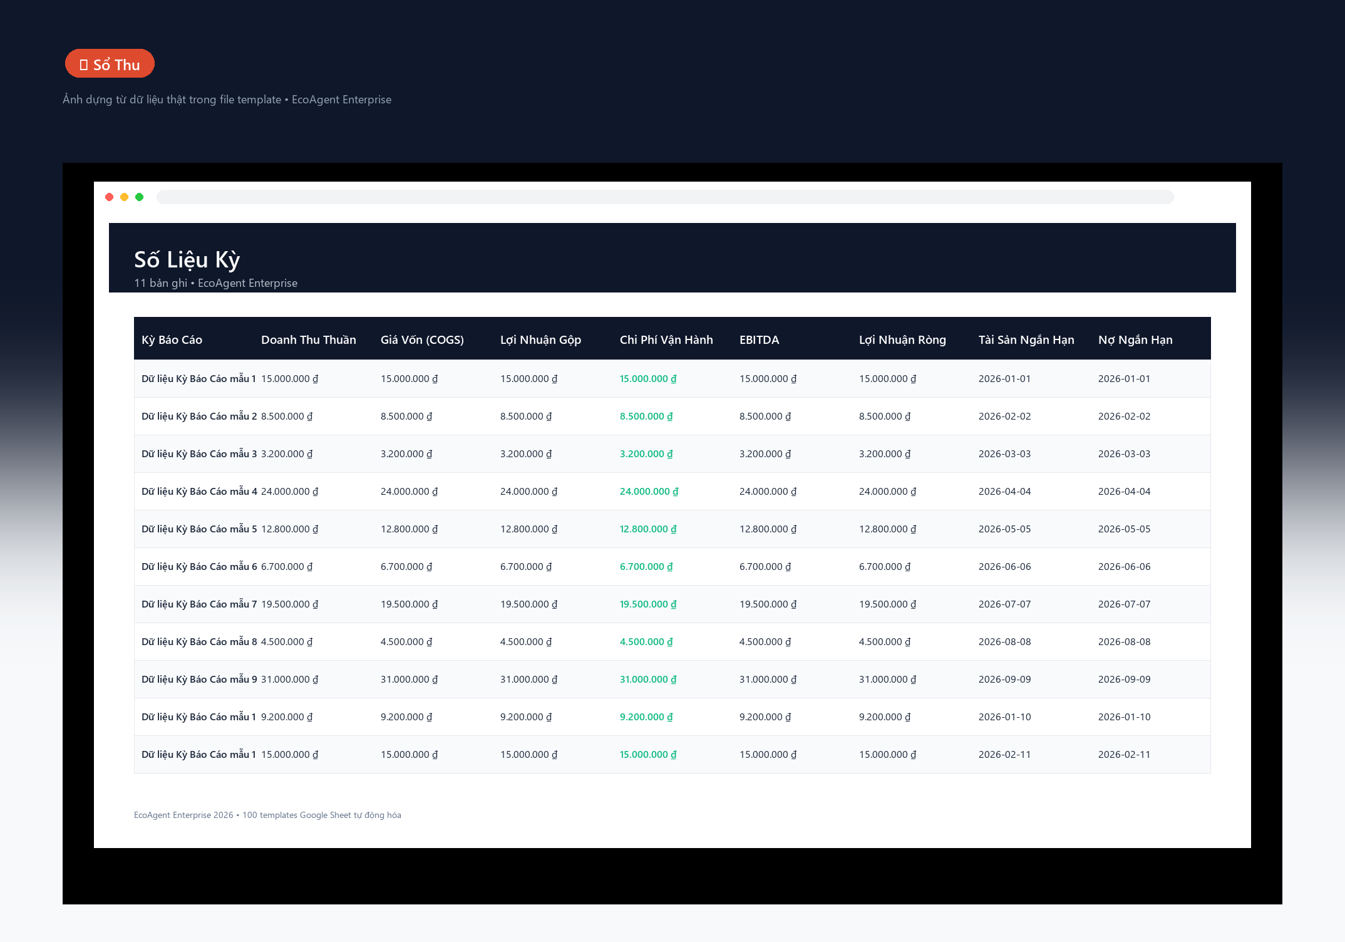Select row Dữ liệu Kỳ Báo Cáo mẫu 6
The image size is (1345, 942).
pos(672,567)
